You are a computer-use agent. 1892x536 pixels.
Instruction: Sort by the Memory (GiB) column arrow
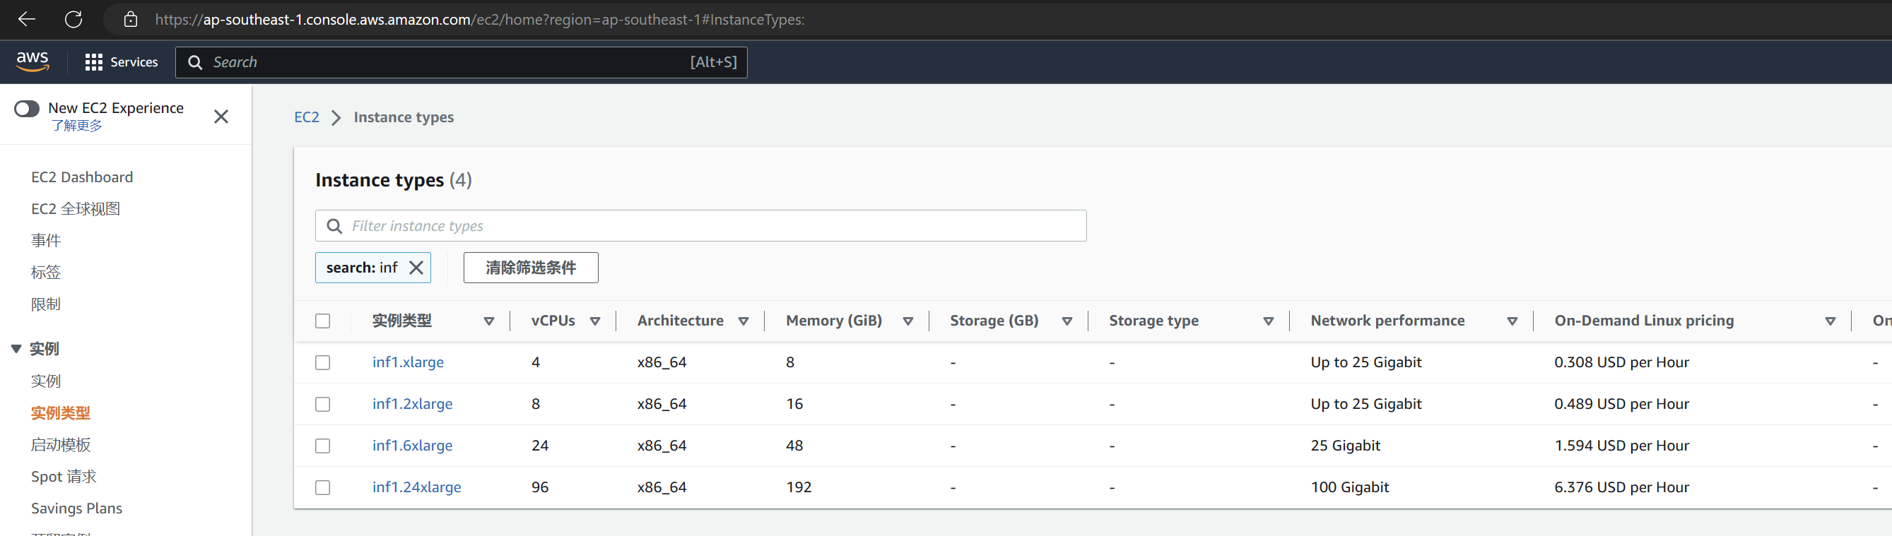pyautogui.click(x=907, y=321)
